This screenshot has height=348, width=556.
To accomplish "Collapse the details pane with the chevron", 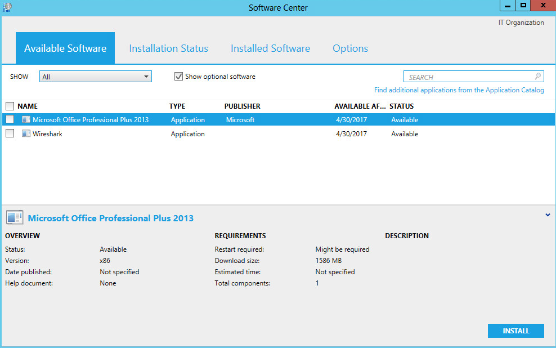I will tap(548, 215).
